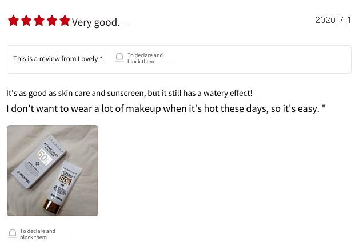The height and width of the screenshot is (246, 355).
Task: Open reviewer info 'This is a review from Lovely'
Action: tap(59, 59)
